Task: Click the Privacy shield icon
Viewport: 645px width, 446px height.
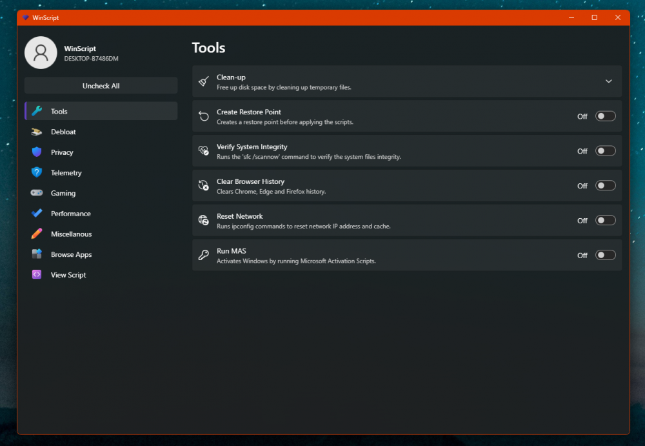Action: tap(37, 152)
